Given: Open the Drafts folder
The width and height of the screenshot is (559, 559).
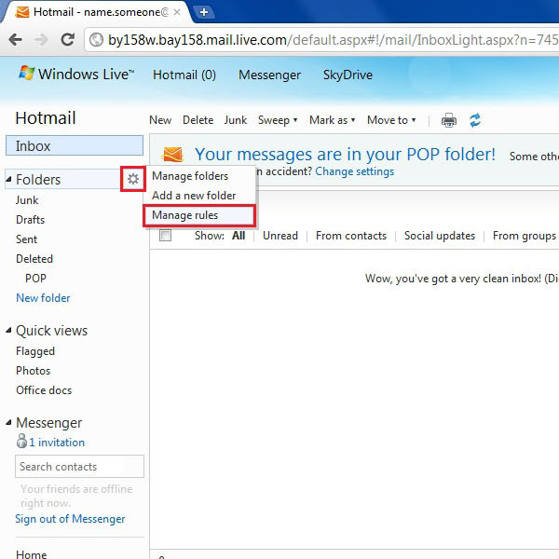Looking at the screenshot, I should coord(31,220).
